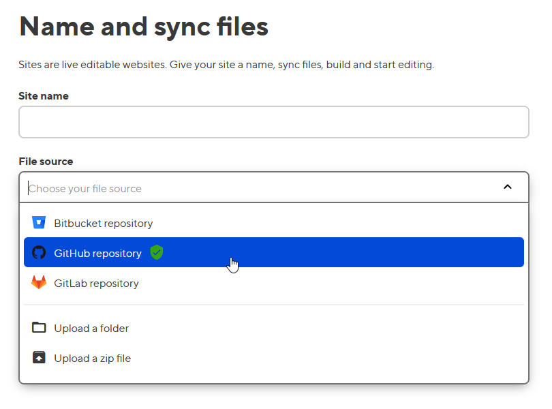Image resolution: width=552 pixels, height=409 pixels.
Task: Click the zip file upload icon
Action: (x=39, y=358)
